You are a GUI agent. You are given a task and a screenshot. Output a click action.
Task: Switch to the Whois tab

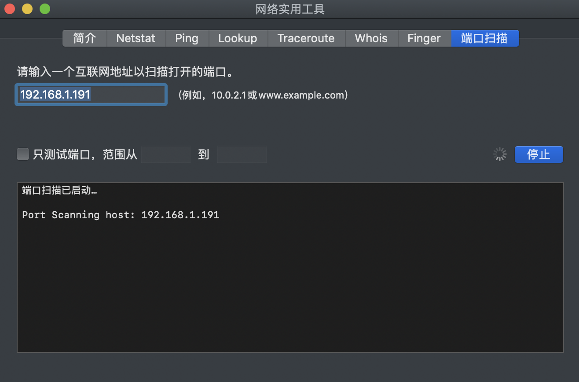click(371, 38)
